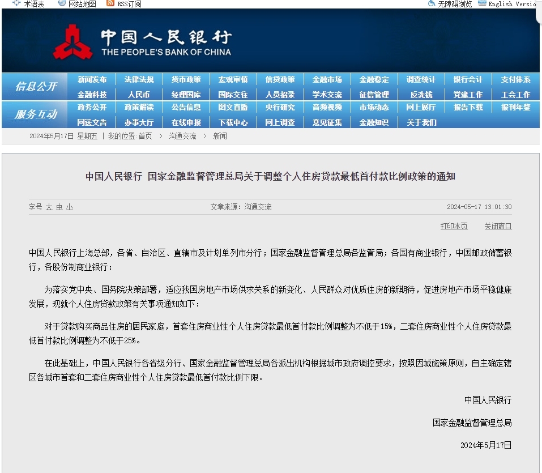Go to 宏观审慎 section
542x473 pixels.
[x=233, y=79]
